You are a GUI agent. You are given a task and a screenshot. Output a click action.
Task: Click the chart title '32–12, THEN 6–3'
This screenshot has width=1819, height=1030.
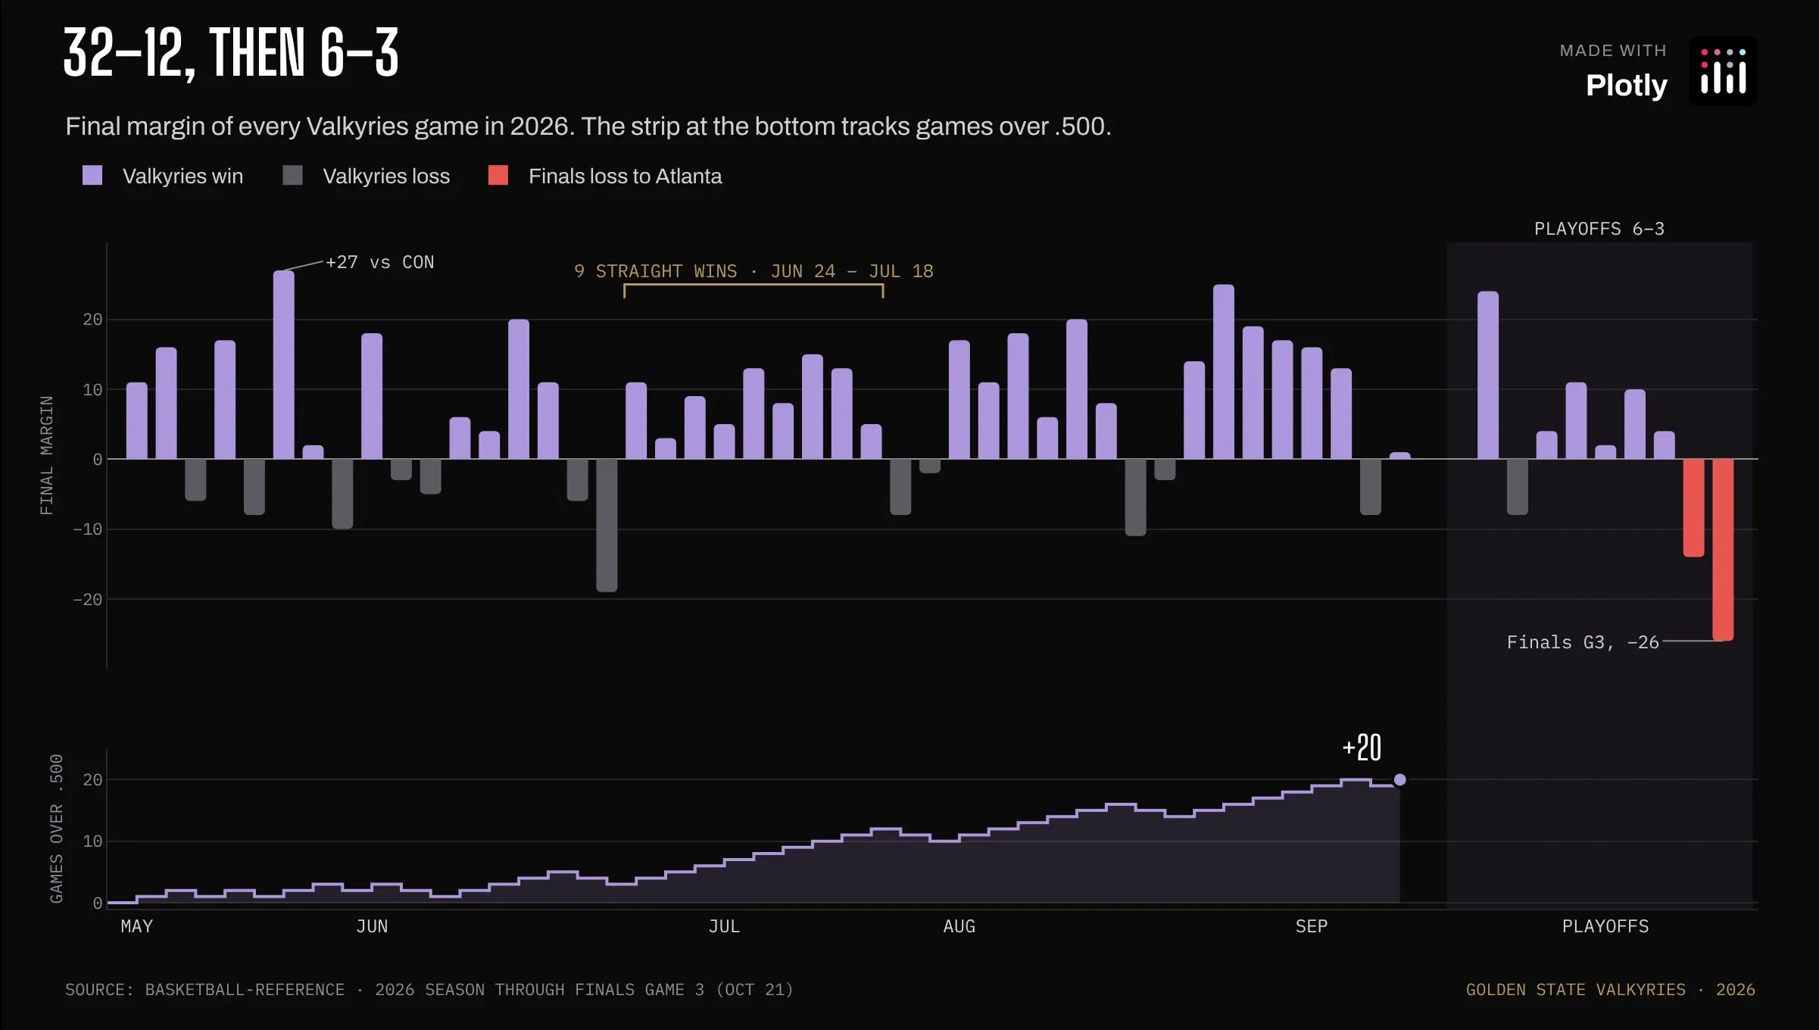[231, 53]
